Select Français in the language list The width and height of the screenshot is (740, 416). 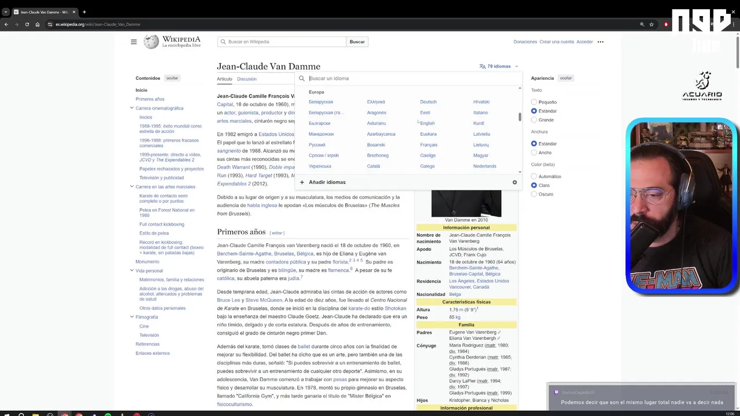pyautogui.click(x=428, y=144)
